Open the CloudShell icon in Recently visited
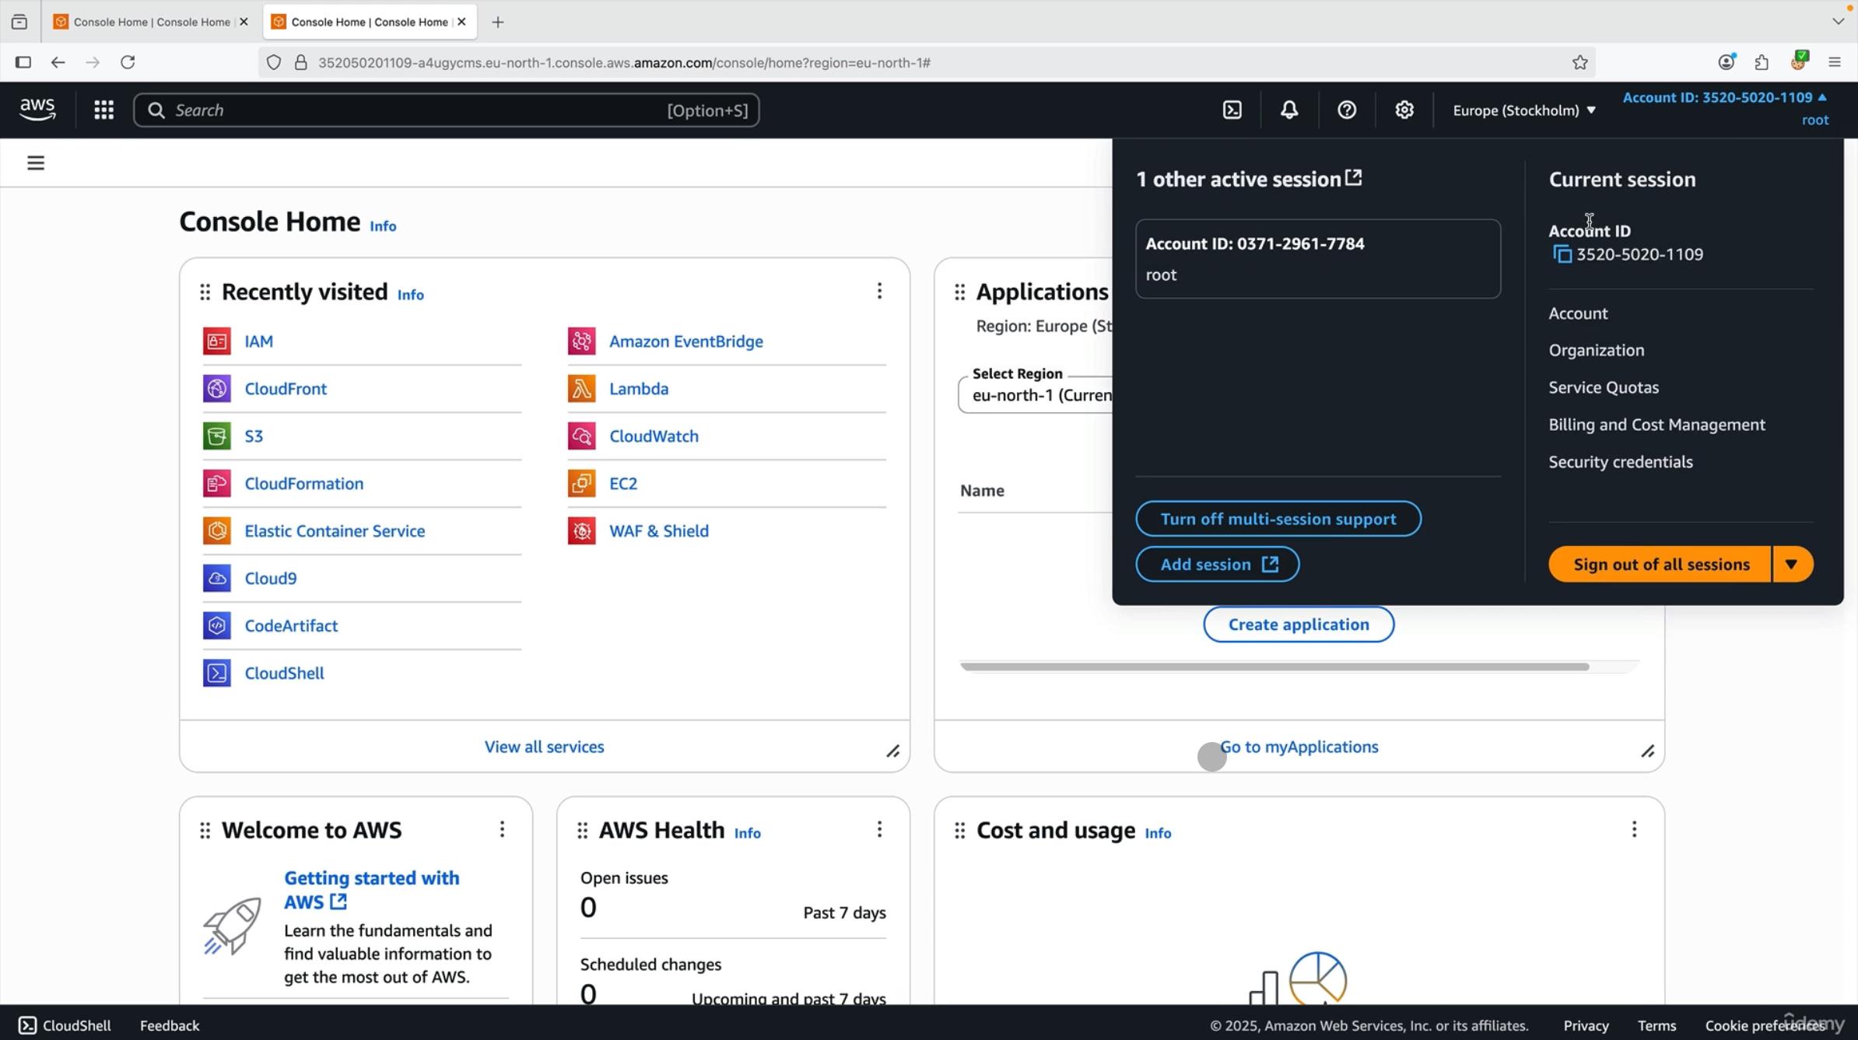The height and width of the screenshot is (1040, 1858). [x=216, y=673]
